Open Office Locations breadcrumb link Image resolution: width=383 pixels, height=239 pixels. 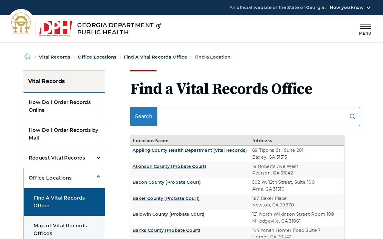[x=97, y=57]
